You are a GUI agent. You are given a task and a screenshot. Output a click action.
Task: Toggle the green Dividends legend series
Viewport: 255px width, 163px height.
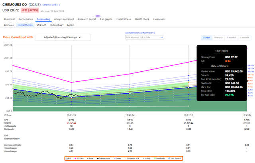[x=159, y=159]
